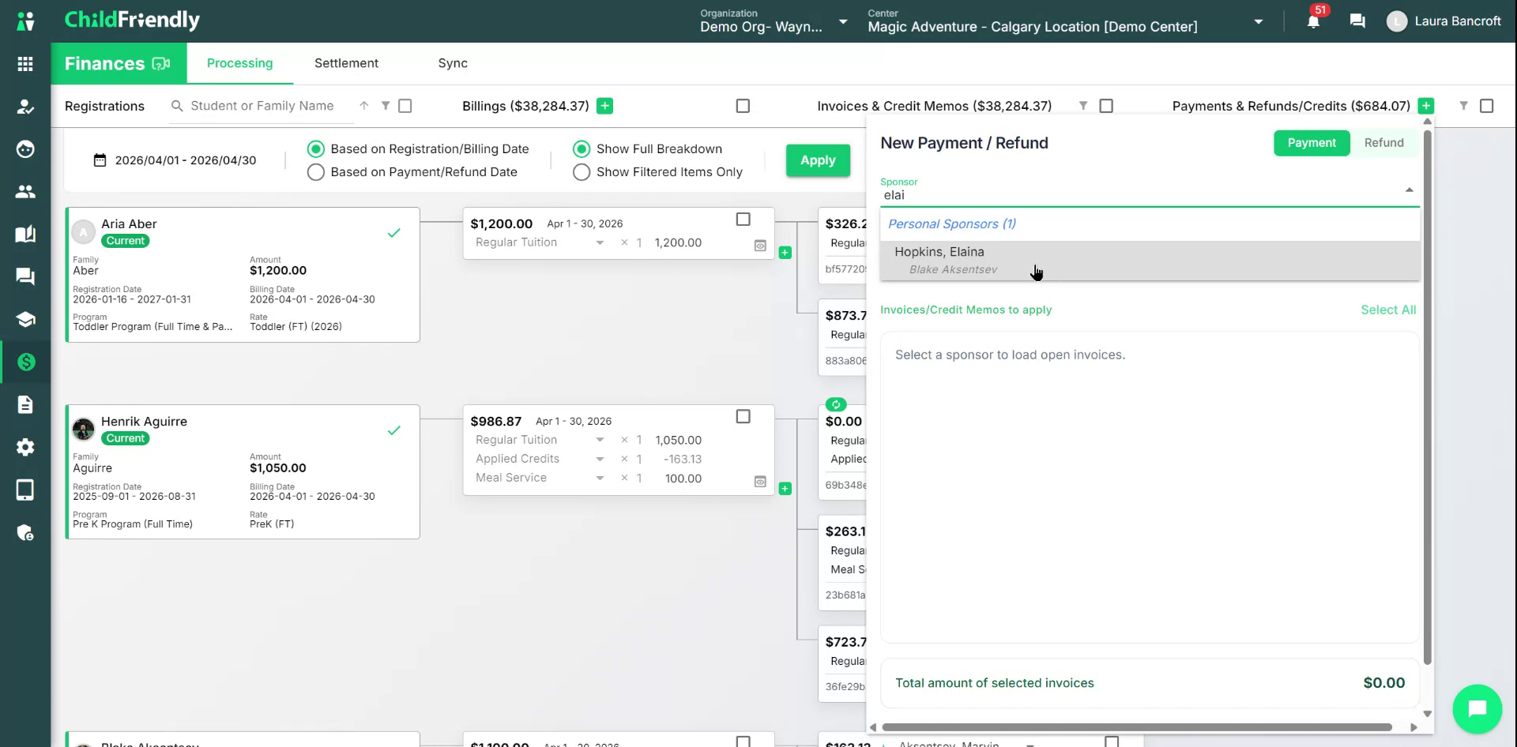Click the green Apply button

(818, 160)
